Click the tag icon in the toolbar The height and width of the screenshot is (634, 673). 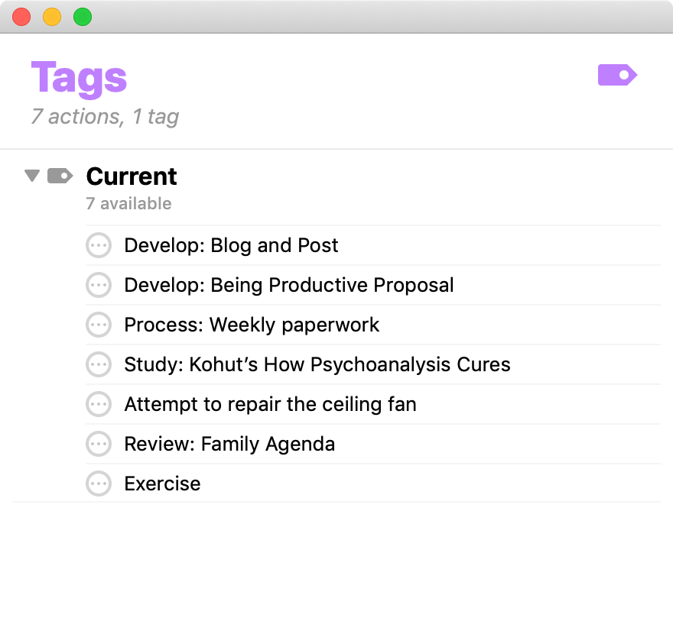616,75
